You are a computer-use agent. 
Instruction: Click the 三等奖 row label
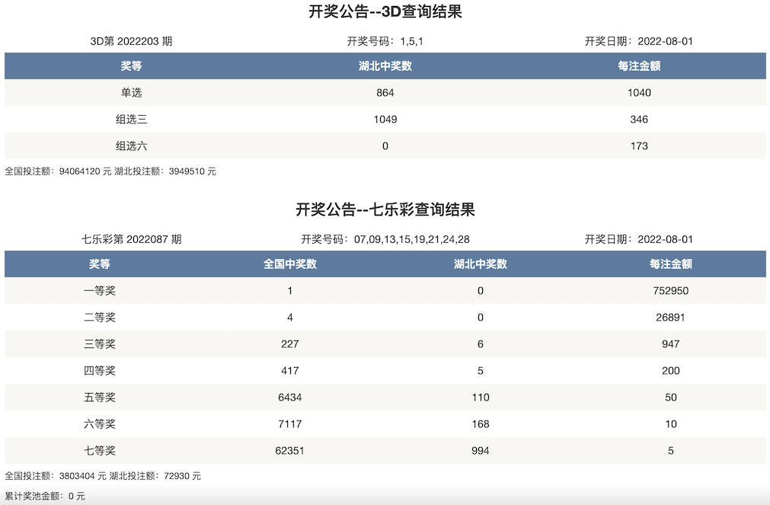(100, 344)
